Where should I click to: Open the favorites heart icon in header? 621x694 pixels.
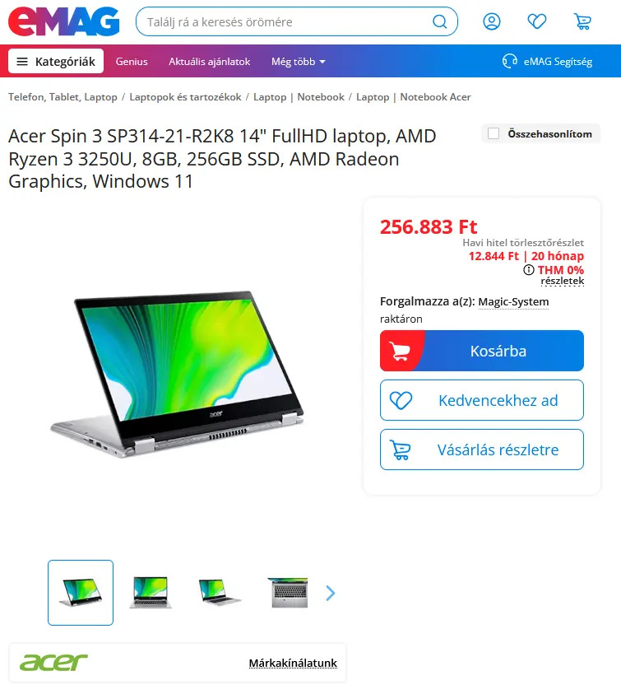coord(536,21)
